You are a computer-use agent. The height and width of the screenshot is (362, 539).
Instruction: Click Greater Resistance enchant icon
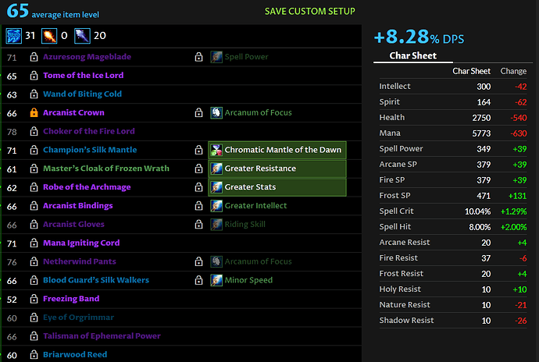tap(216, 169)
